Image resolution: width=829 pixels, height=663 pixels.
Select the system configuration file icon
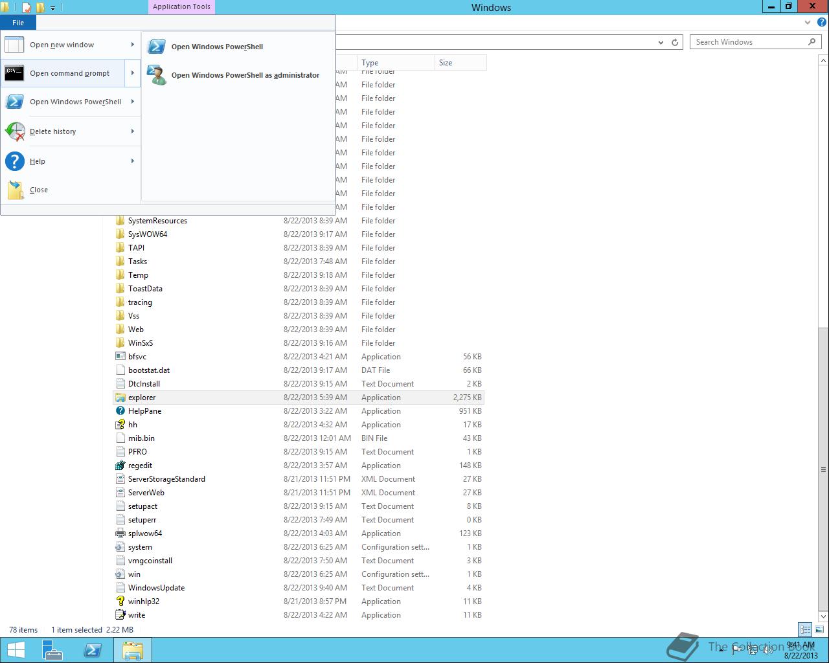120,547
